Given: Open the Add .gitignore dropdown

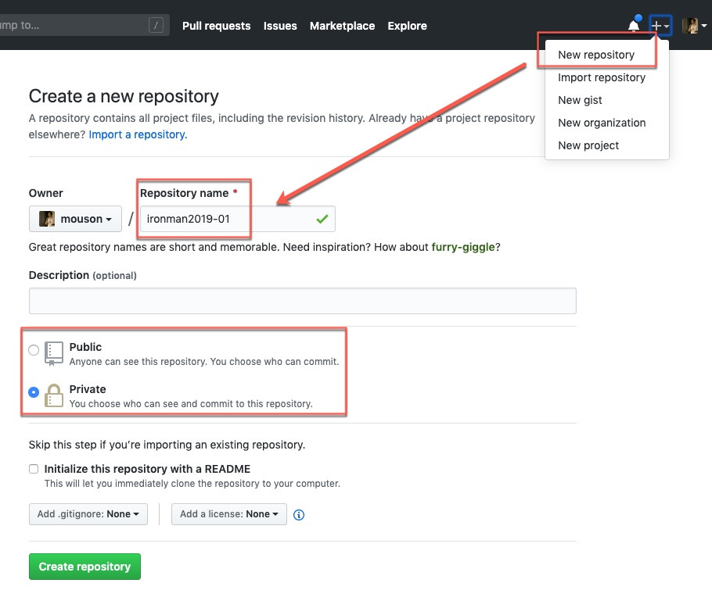Looking at the screenshot, I should point(88,514).
